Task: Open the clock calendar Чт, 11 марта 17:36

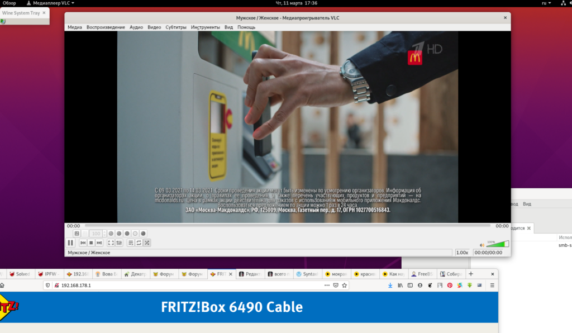Action: click(296, 3)
